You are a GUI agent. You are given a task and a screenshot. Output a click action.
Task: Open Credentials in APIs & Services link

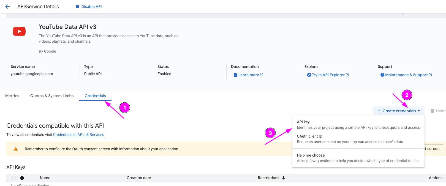(x=78, y=135)
